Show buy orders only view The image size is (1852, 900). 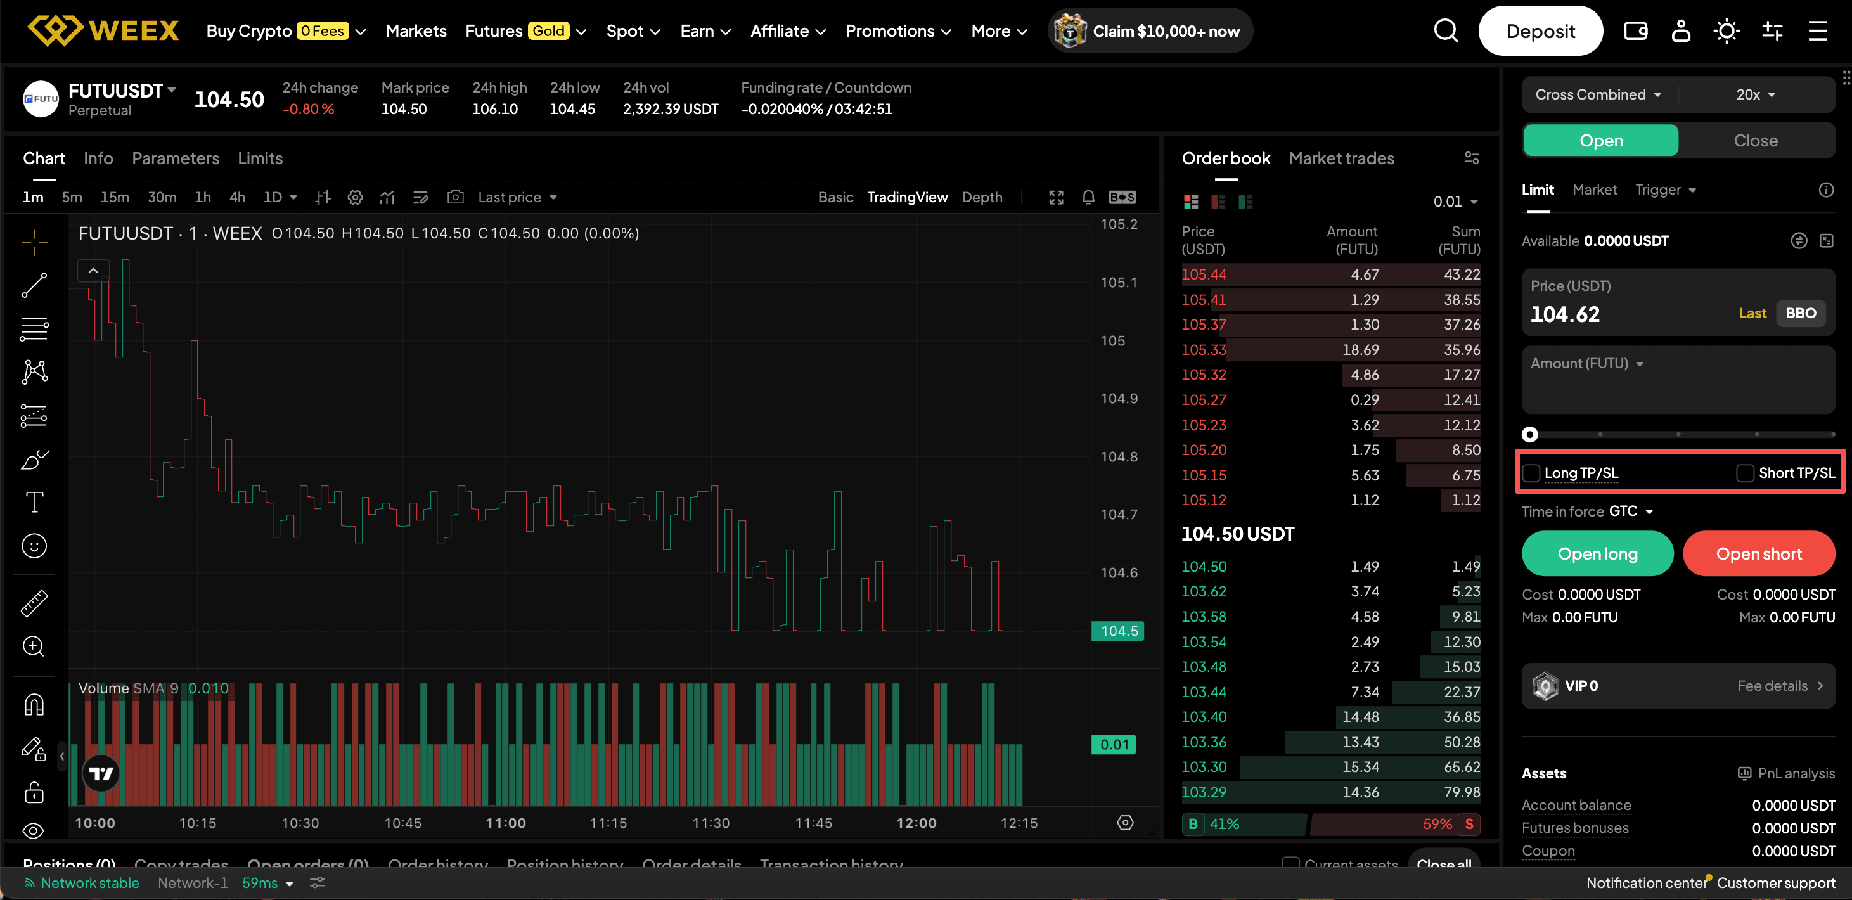(x=1245, y=202)
